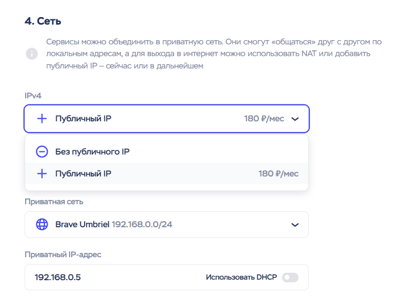
Task: Click the plus icon in the dropdown list
Action: (42, 174)
